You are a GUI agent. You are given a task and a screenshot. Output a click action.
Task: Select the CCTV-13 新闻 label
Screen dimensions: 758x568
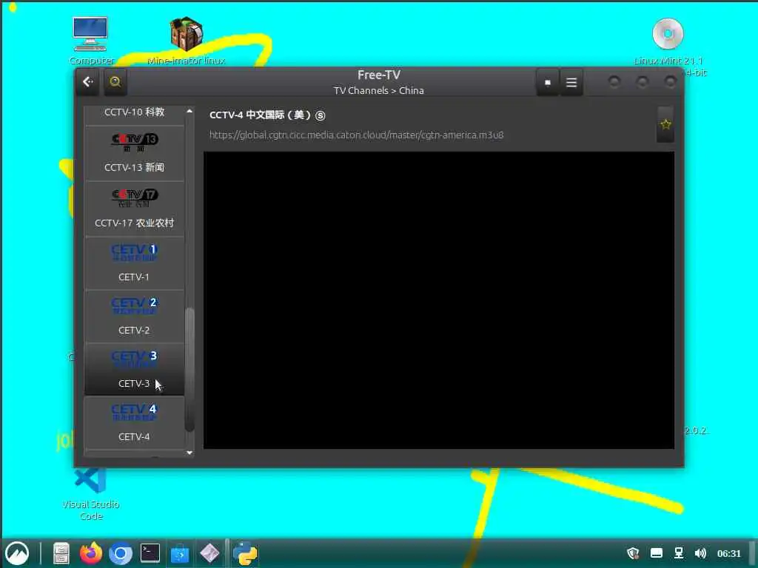135,167
